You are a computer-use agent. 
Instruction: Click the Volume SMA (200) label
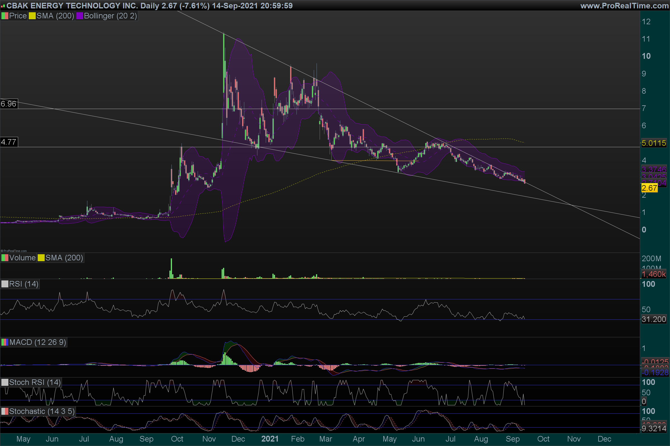point(64,258)
